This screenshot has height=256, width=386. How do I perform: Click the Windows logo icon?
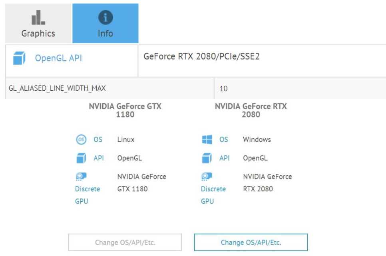point(207,139)
